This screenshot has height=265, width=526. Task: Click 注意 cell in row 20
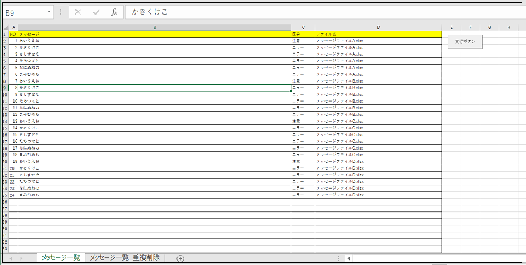tap(303, 161)
